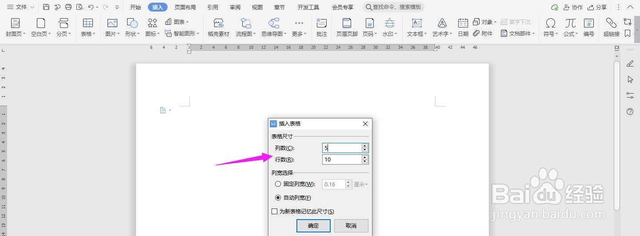Image resolution: width=640 pixels, height=236 pixels.
Task: Click OK (确定) in the Insert Table dialog
Action: pyautogui.click(x=313, y=225)
